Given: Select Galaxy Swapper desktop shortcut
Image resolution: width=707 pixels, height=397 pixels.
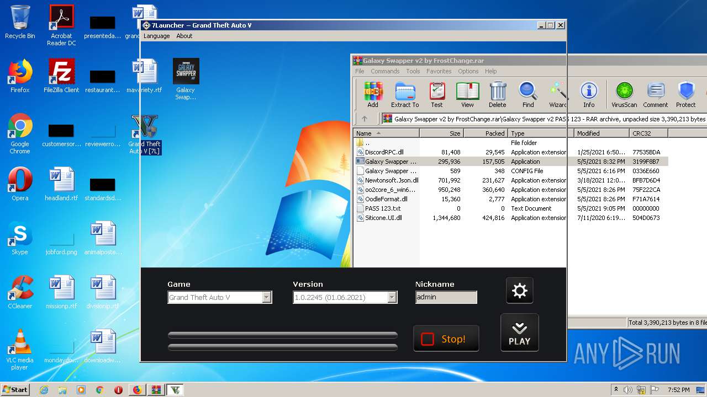Looking at the screenshot, I should click(x=186, y=79).
